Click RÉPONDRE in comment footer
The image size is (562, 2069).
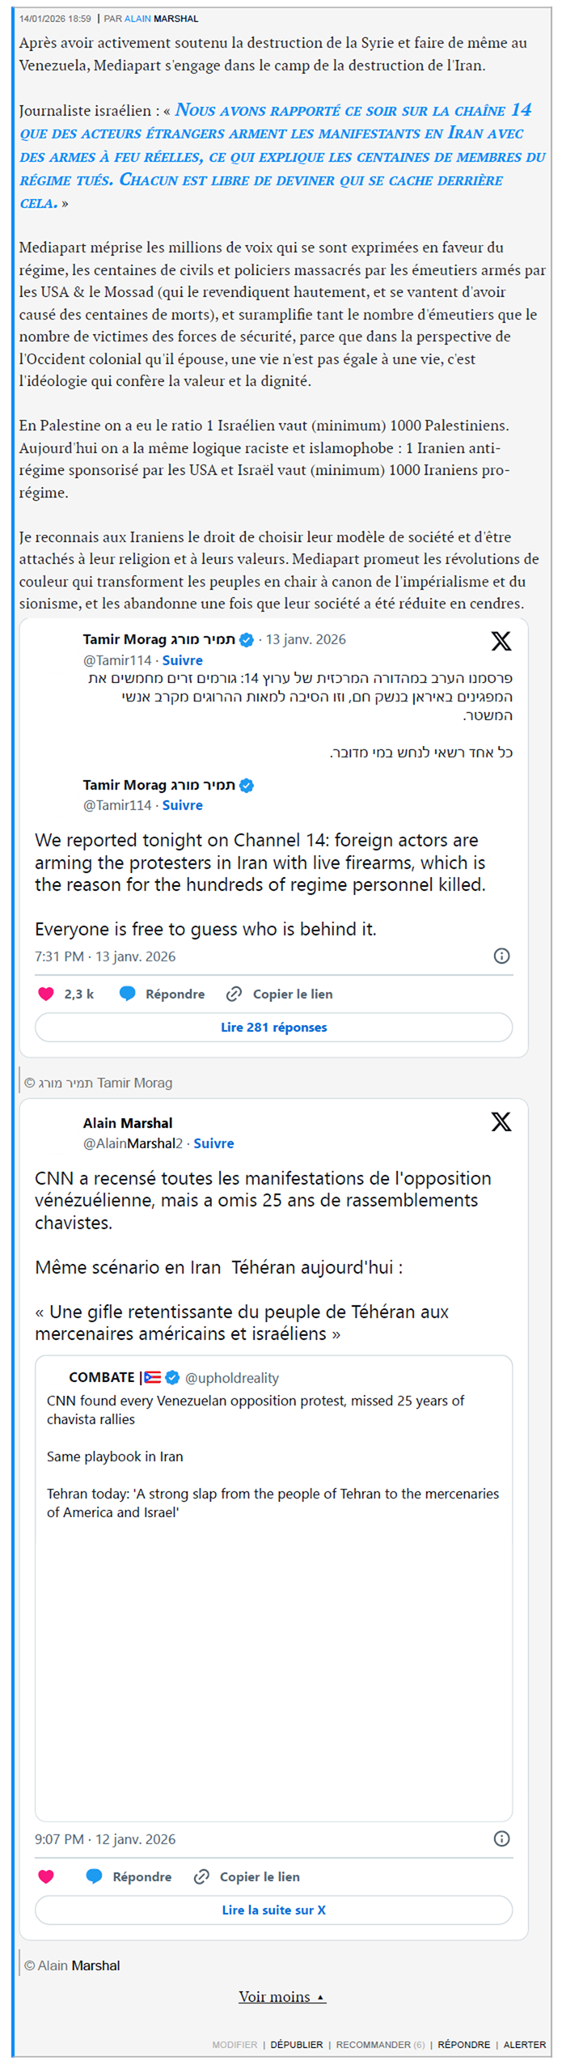pos(463,2045)
